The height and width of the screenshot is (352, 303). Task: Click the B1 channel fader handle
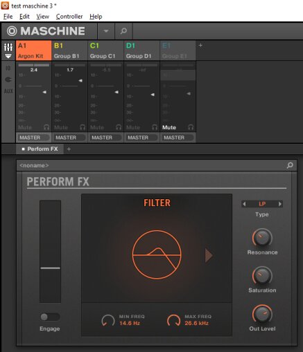click(80, 80)
